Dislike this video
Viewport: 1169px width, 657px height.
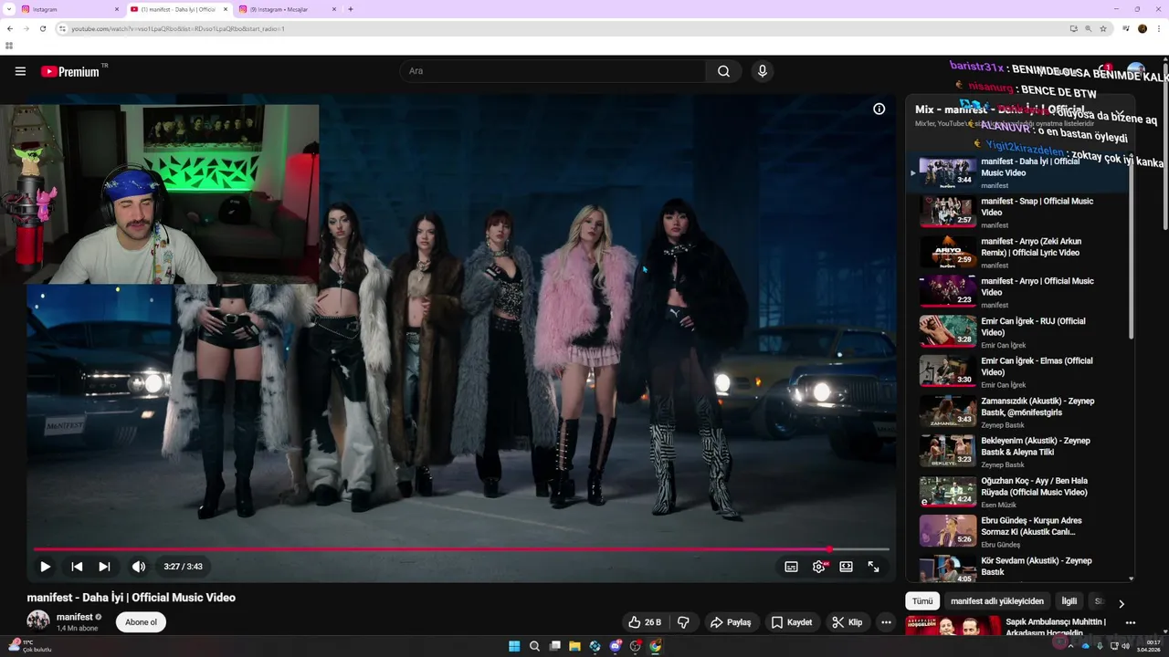click(x=683, y=622)
